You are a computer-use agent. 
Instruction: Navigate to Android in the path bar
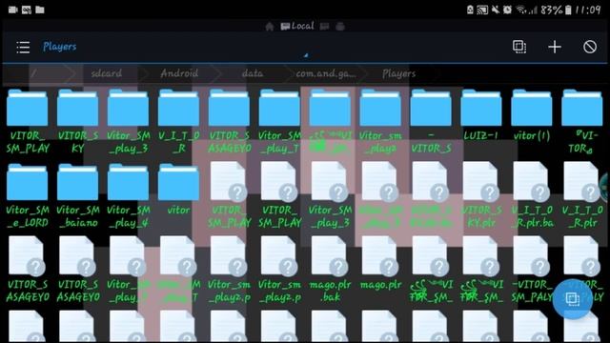(179, 73)
